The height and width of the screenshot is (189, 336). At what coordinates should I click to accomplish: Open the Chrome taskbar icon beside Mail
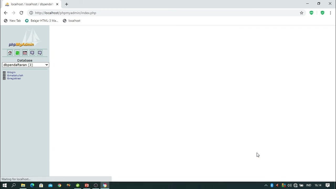(59, 185)
